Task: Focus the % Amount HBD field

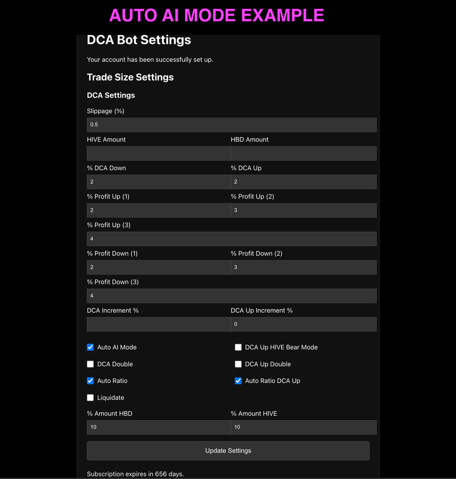Action: (159, 427)
